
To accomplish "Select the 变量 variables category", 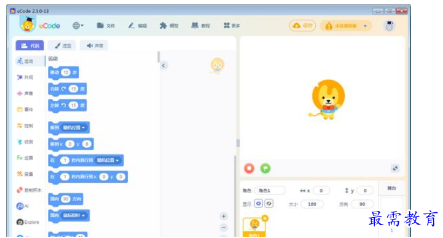I will coord(25,174).
